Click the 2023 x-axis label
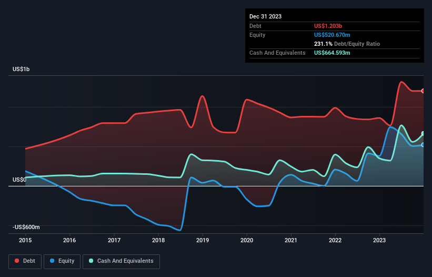 click(x=379, y=240)
